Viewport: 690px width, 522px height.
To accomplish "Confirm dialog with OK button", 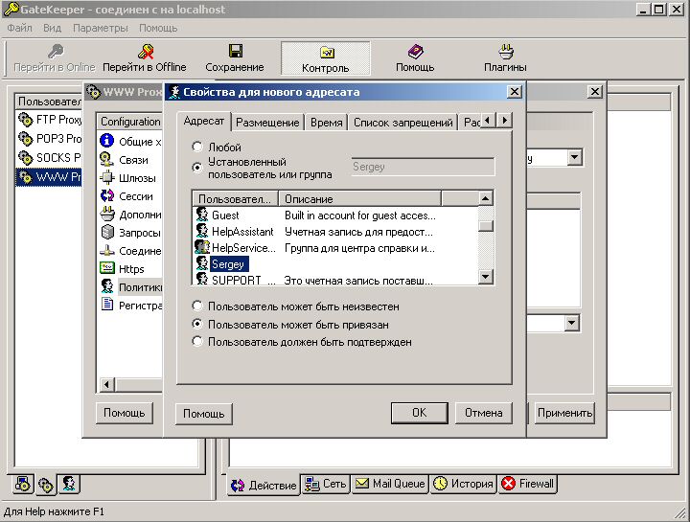I will (420, 413).
